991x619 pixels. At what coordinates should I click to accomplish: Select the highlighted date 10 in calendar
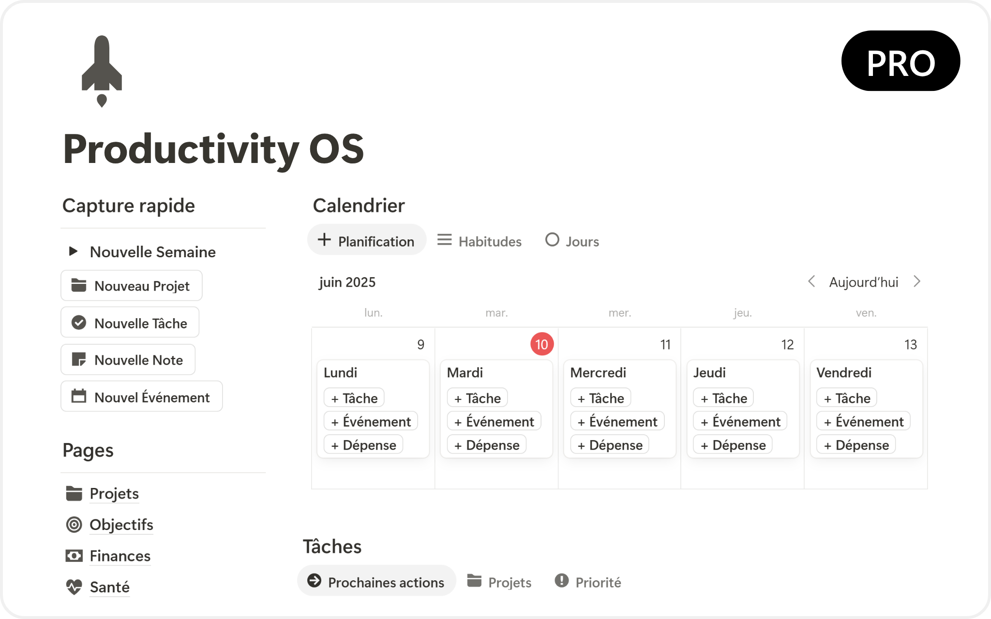tap(541, 344)
